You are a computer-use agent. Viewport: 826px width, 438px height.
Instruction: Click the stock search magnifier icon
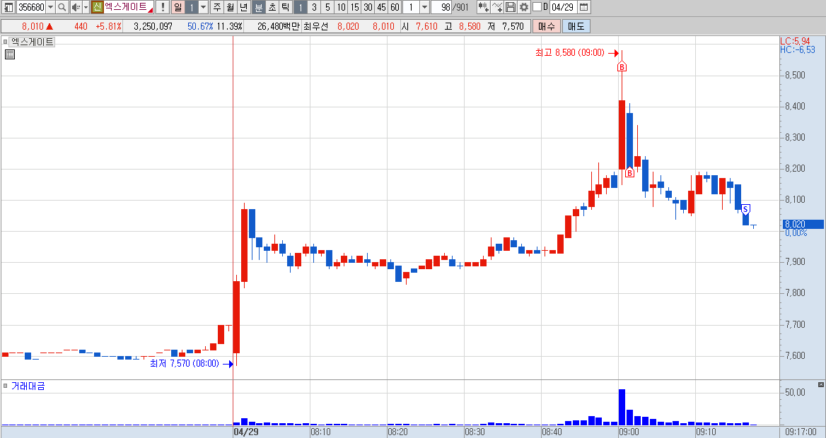62,7
